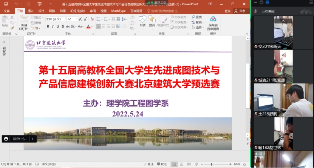Image resolution: width=314 pixels, height=168 pixels.
Task: Click the Save icon in title bar
Action: click(6, 4)
